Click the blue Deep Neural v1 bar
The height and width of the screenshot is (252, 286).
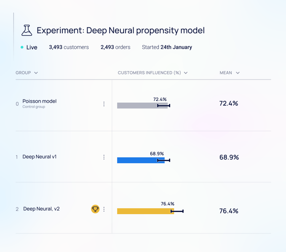coord(137,160)
